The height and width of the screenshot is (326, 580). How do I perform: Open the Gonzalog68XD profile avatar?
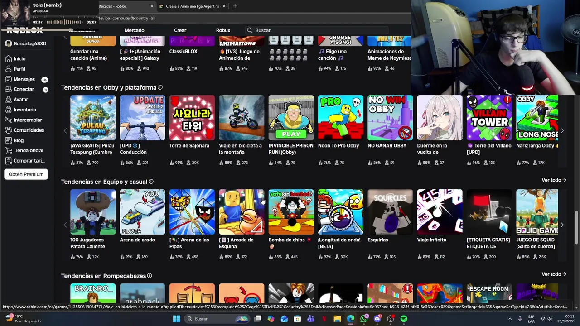[8, 43]
